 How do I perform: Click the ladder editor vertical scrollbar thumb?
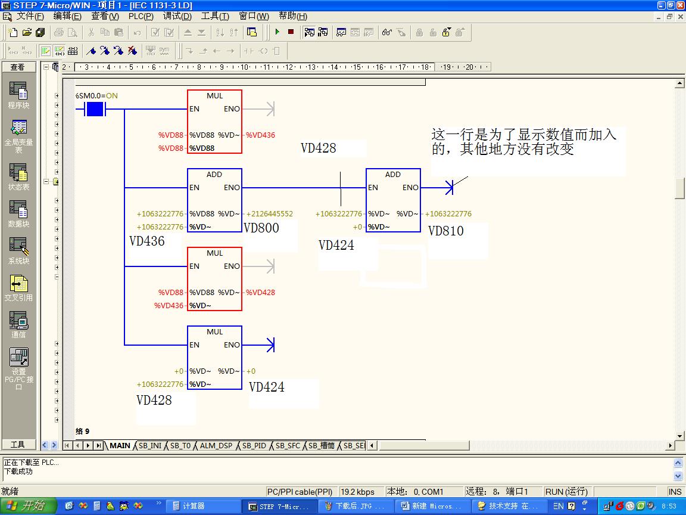679,188
